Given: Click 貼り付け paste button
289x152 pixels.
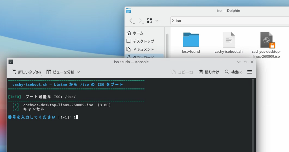Looking at the screenshot, I should [209, 72].
